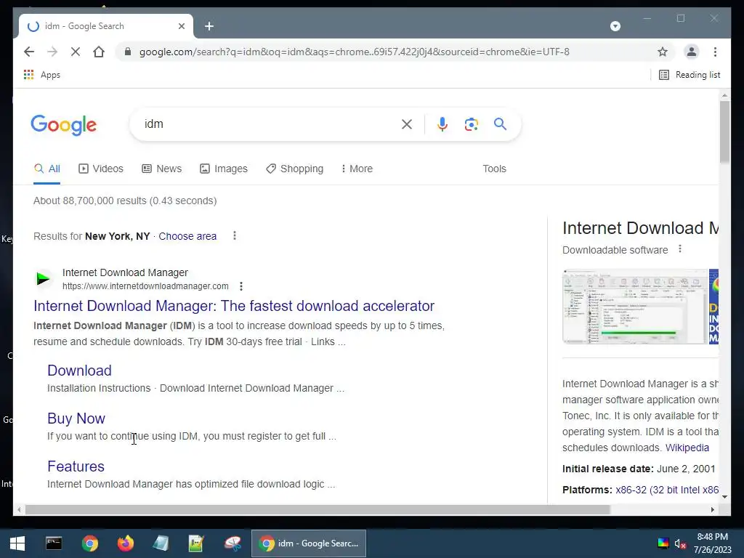
Task: Click the muted speaker tray icon
Action: click(x=680, y=543)
